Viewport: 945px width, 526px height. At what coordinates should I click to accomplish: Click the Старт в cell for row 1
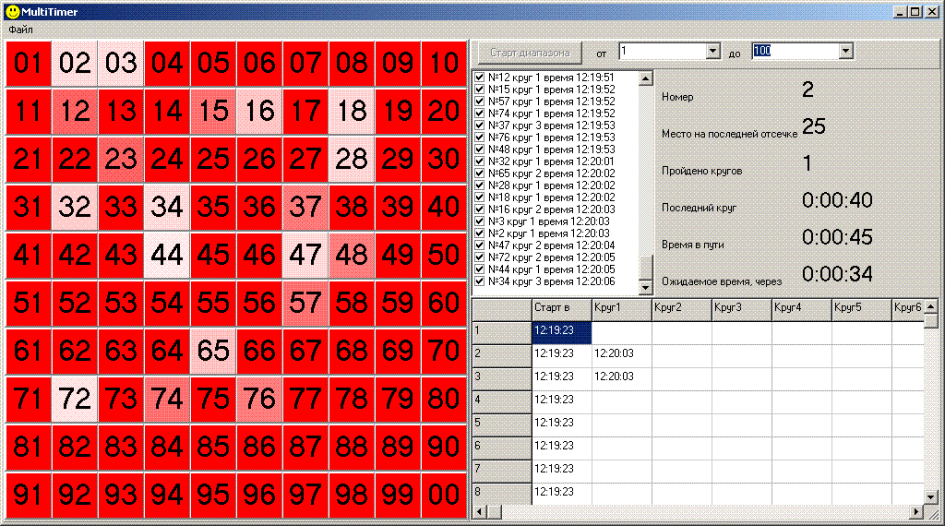point(562,329)
